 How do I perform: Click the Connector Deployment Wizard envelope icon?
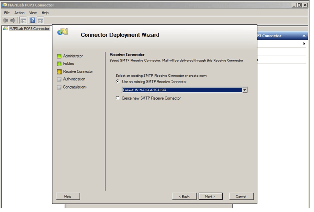62,31
